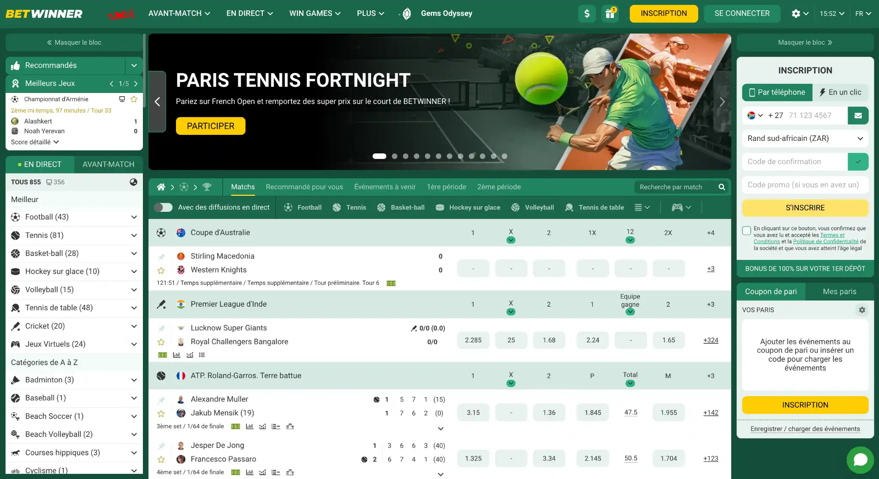Click the S'INSCRIRE button
Viewport: 879px width, 479px height.
805,208
